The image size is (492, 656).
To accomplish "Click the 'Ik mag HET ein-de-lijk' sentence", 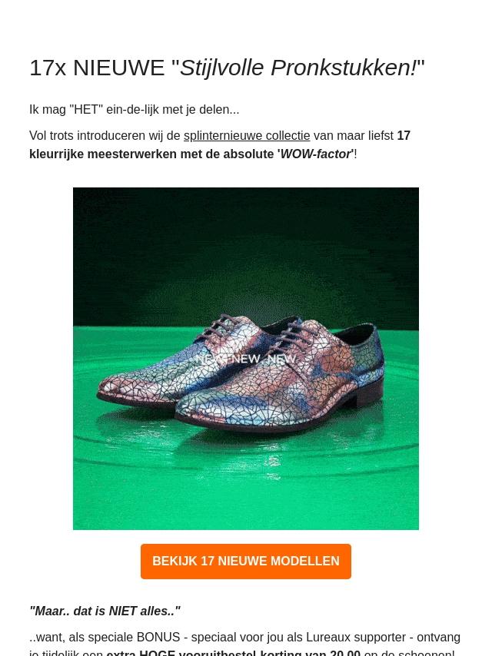I will coord(134,110).
